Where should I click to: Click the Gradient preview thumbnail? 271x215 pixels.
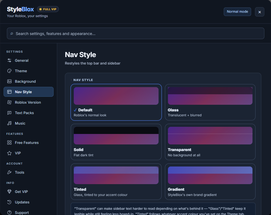pyautogui.click(x=210, y=175)
